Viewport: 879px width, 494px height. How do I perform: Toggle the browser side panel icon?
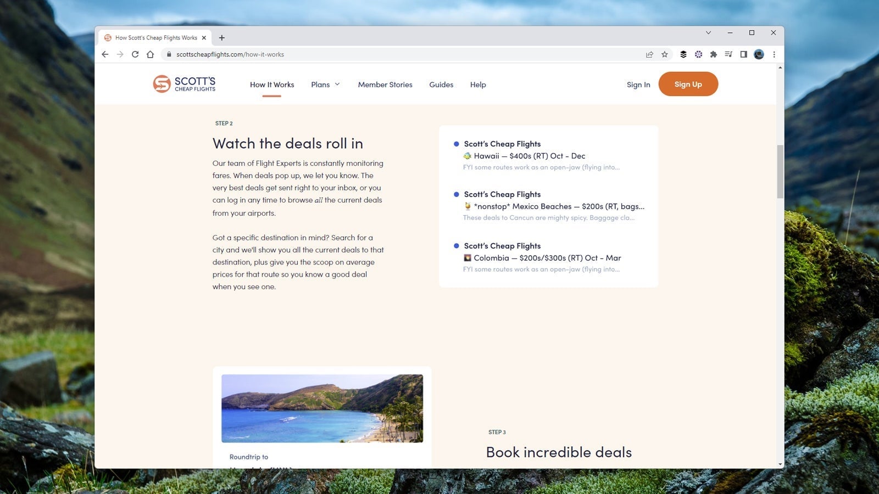pos(743,54)
